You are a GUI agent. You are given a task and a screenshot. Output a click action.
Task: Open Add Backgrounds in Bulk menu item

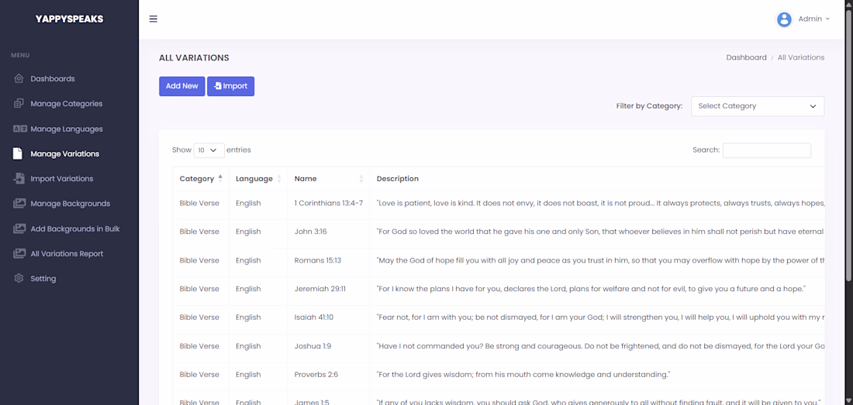coord(75,228)
